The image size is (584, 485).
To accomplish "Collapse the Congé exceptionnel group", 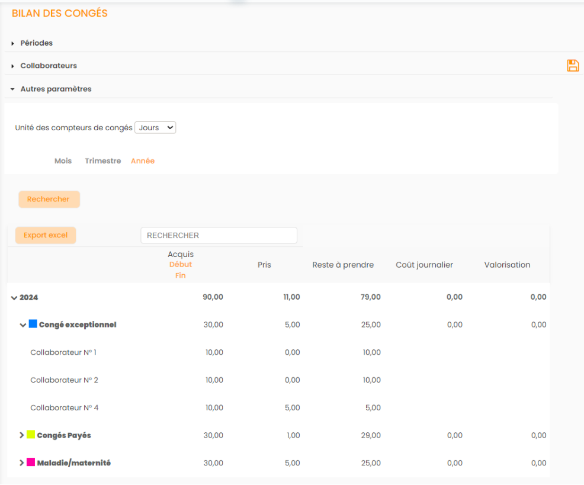I will coord(23,325).
